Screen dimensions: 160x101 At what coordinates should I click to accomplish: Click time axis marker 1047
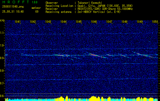pyautogui.click(x=109, y=21)
